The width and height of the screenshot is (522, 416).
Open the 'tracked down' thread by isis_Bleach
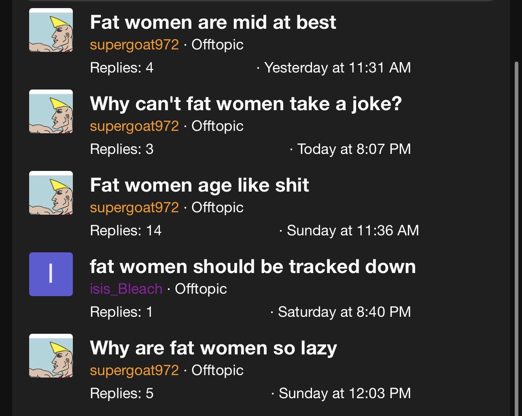tap(253, 267)
